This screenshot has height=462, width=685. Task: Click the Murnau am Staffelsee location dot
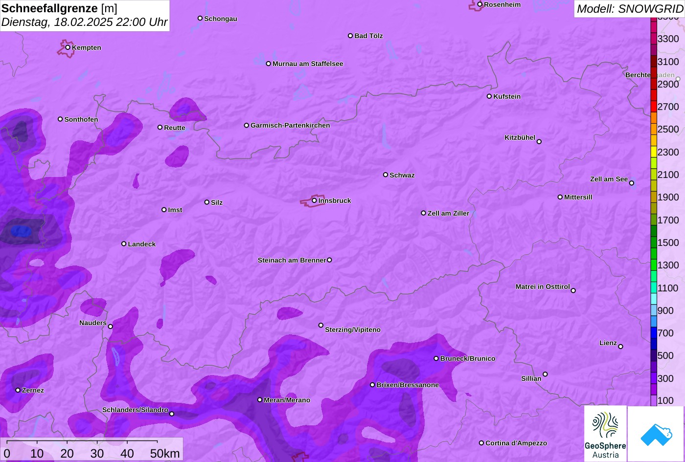(269, 64)
